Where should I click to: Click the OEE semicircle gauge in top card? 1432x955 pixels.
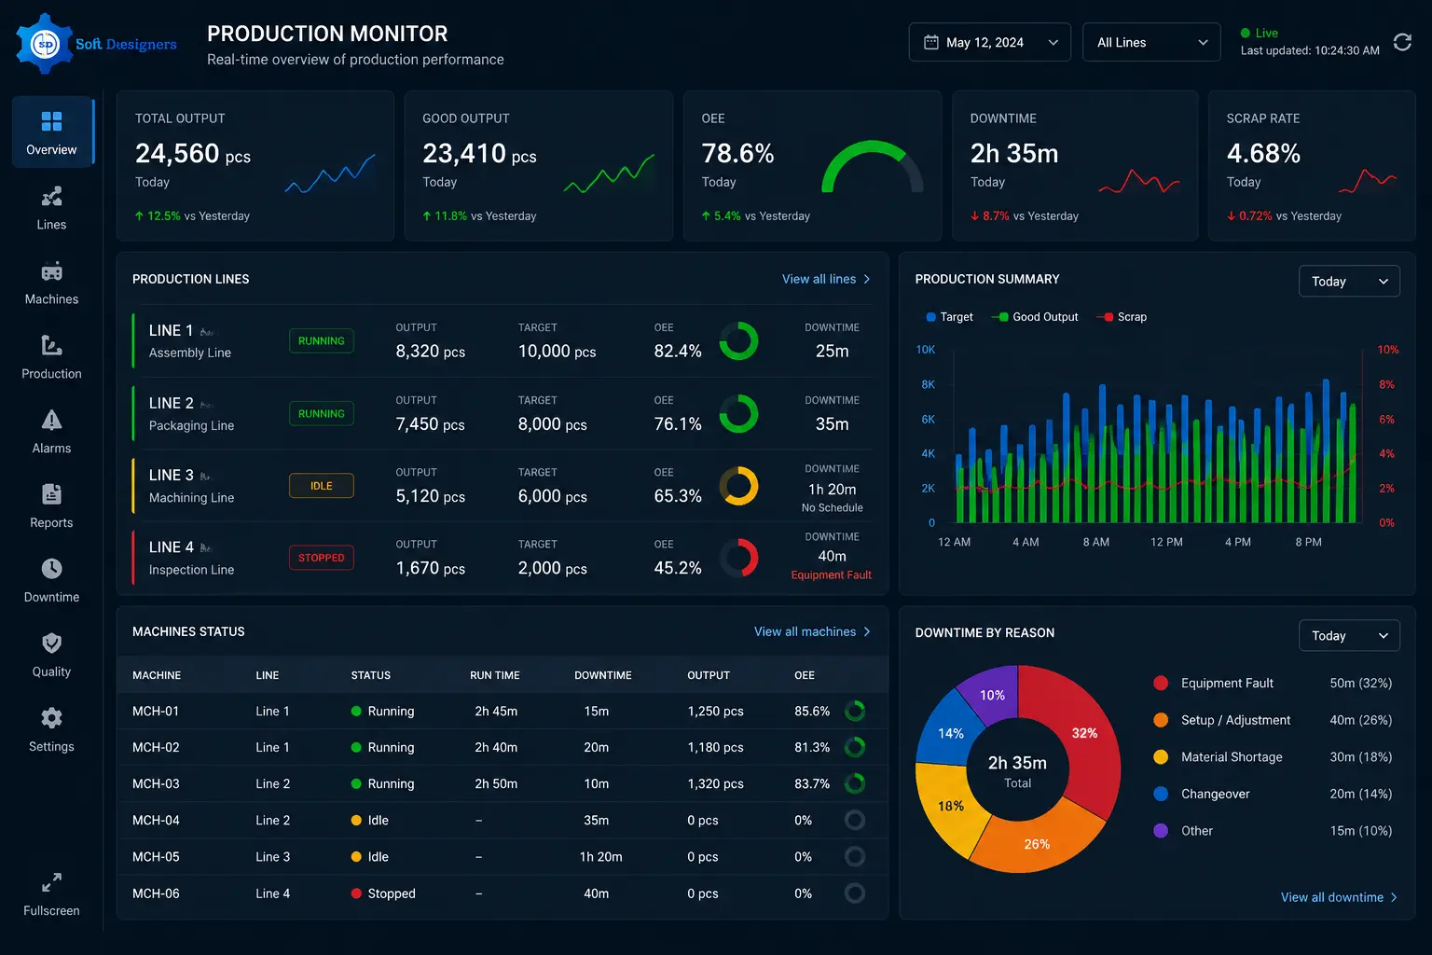pos(873,168)
